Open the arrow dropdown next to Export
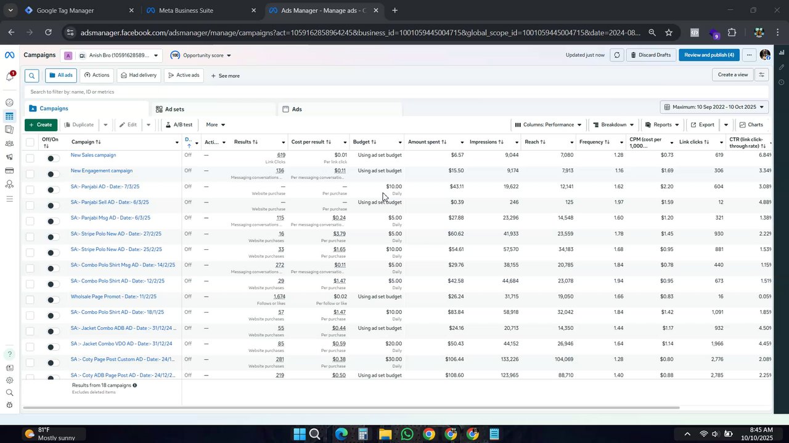Viewport: 789px width, 443px height. click(726, 125)
